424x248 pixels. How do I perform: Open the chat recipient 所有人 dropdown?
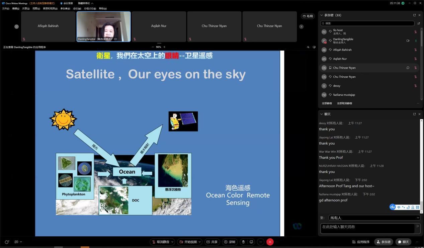(374, 218)
